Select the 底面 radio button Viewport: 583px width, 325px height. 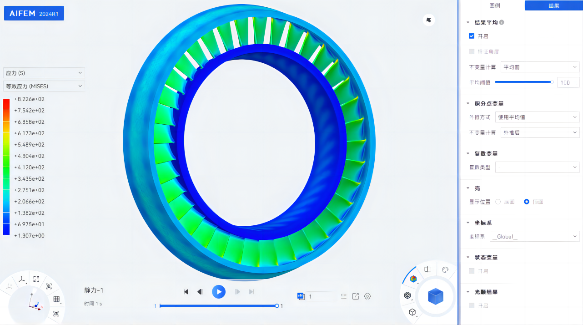pyautogui.click(x=498, y=202)
